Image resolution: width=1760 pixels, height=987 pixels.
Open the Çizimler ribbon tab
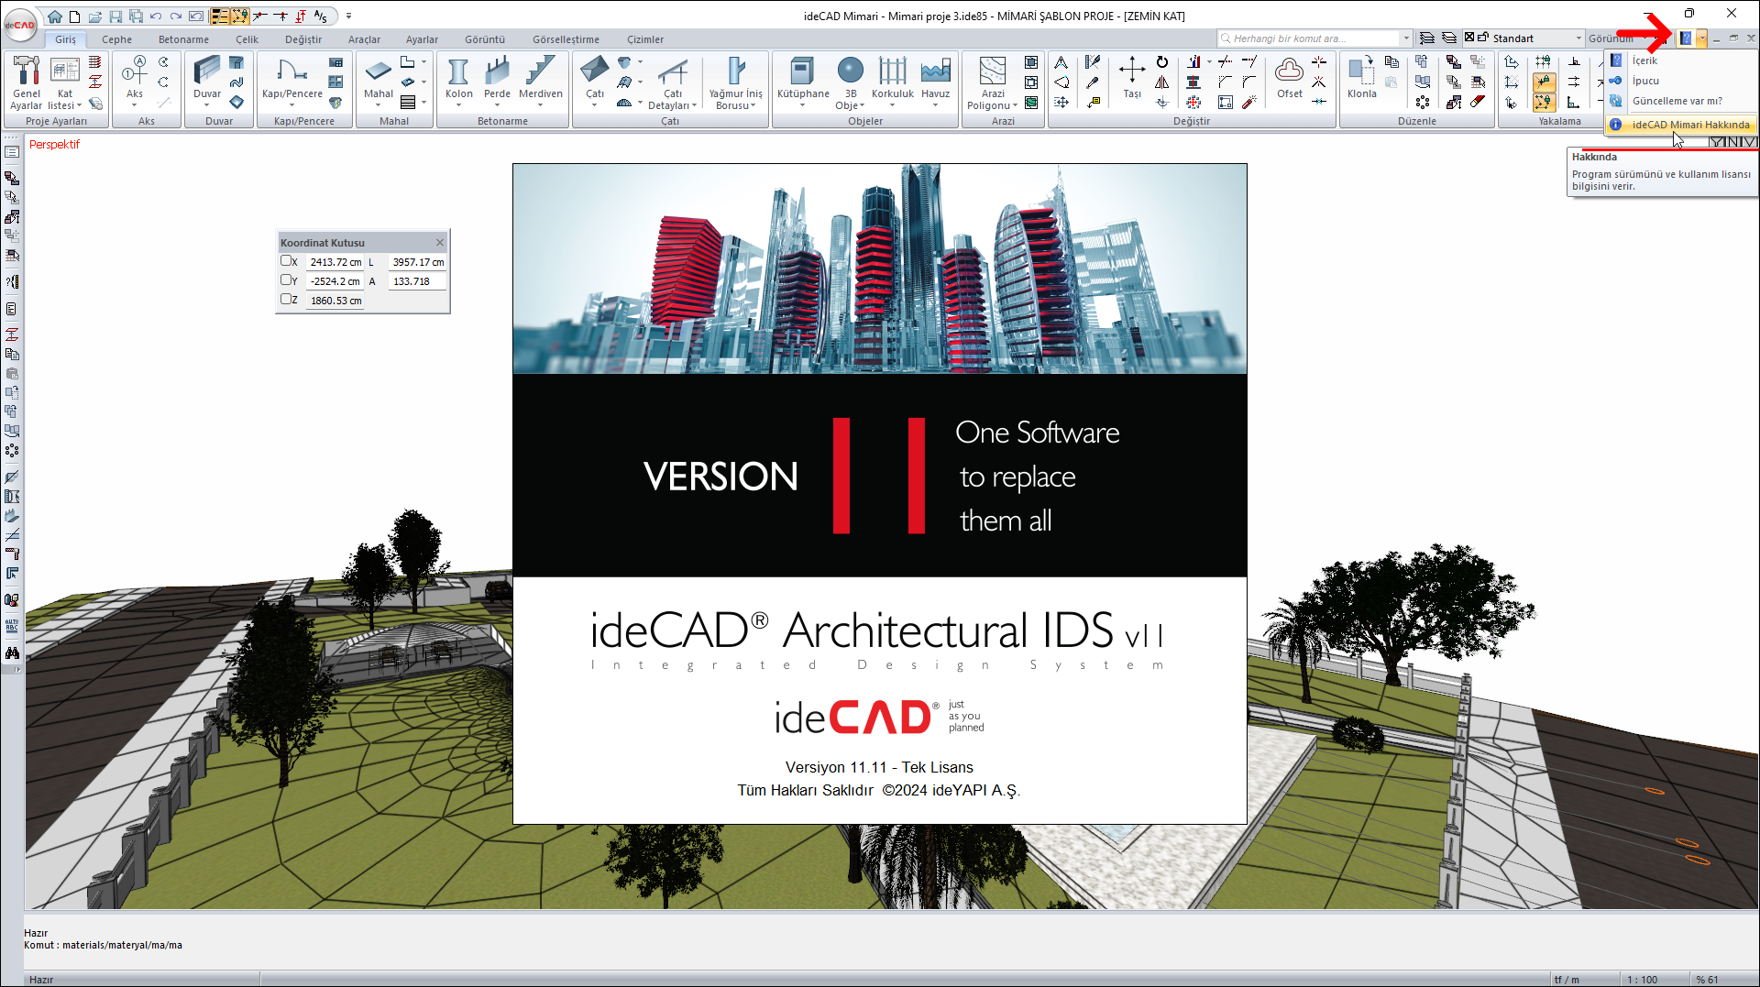pyautogui.click(x=645, y=39)
